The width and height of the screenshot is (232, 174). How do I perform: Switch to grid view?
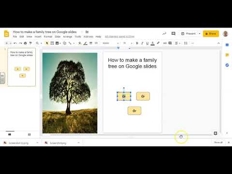[29, 134]
